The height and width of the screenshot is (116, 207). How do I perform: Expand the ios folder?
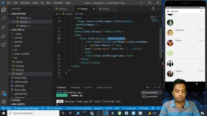[16, 50]
